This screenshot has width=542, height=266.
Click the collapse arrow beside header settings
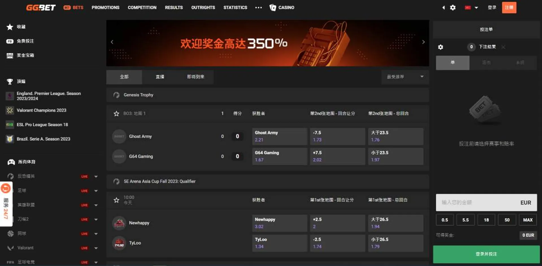[443, 8]
